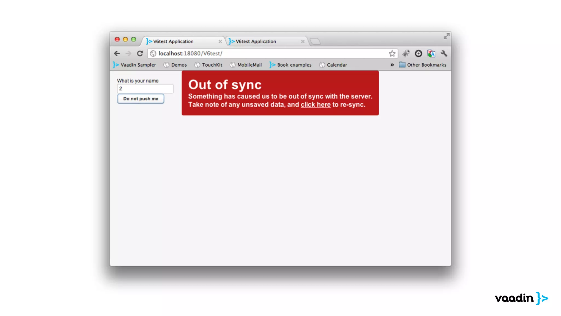Image resolution: width=561 pixels, height=316 pixels.
Task: Open a new empty tab
Action: [315, 41]
